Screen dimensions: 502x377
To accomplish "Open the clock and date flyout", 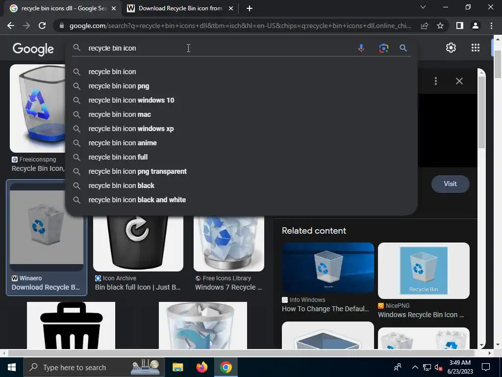I will click(x=460, y=367).
